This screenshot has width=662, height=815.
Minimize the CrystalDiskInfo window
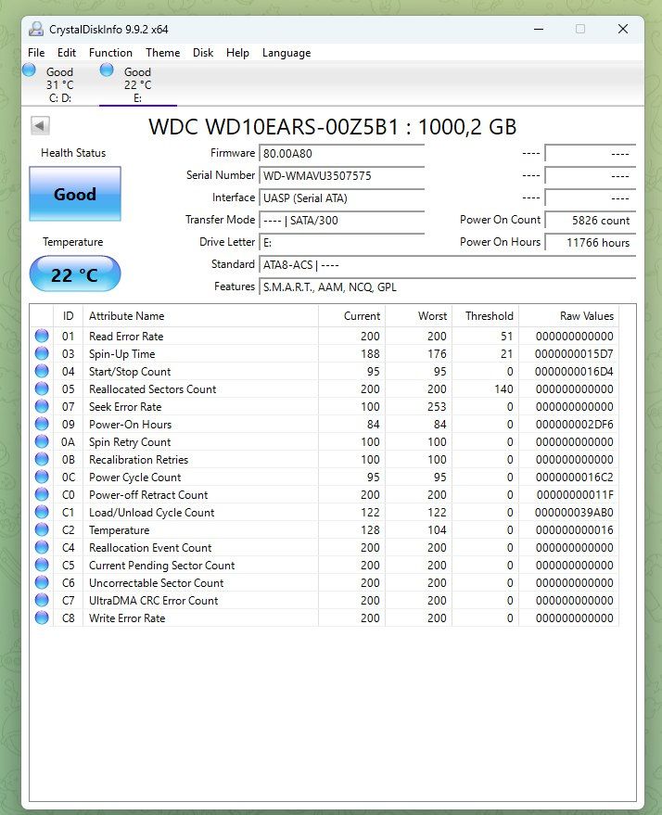click(539, 29)
